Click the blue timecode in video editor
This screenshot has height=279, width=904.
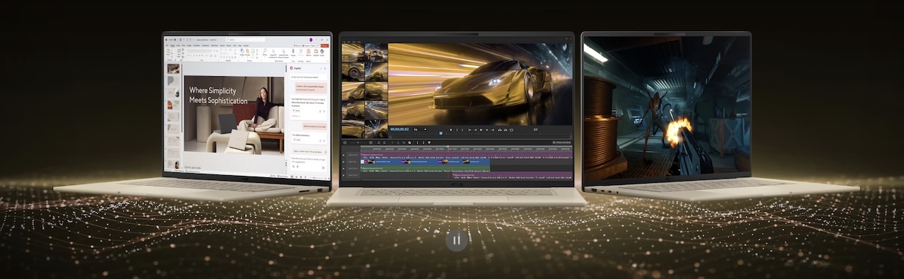pyautogui.click(x=399, y=129)
